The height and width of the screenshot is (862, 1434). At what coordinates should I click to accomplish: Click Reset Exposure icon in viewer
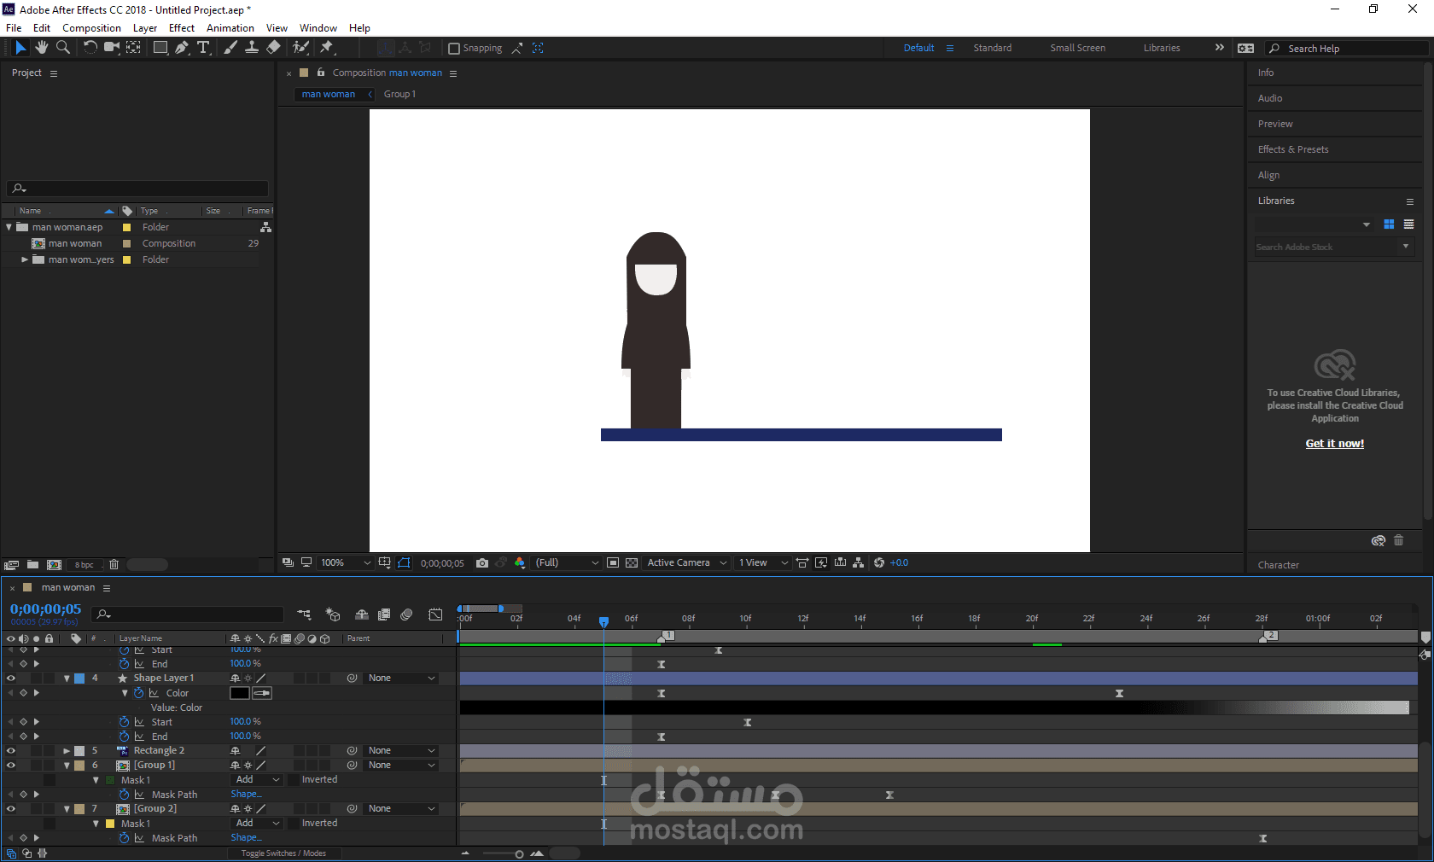[879, 563]
